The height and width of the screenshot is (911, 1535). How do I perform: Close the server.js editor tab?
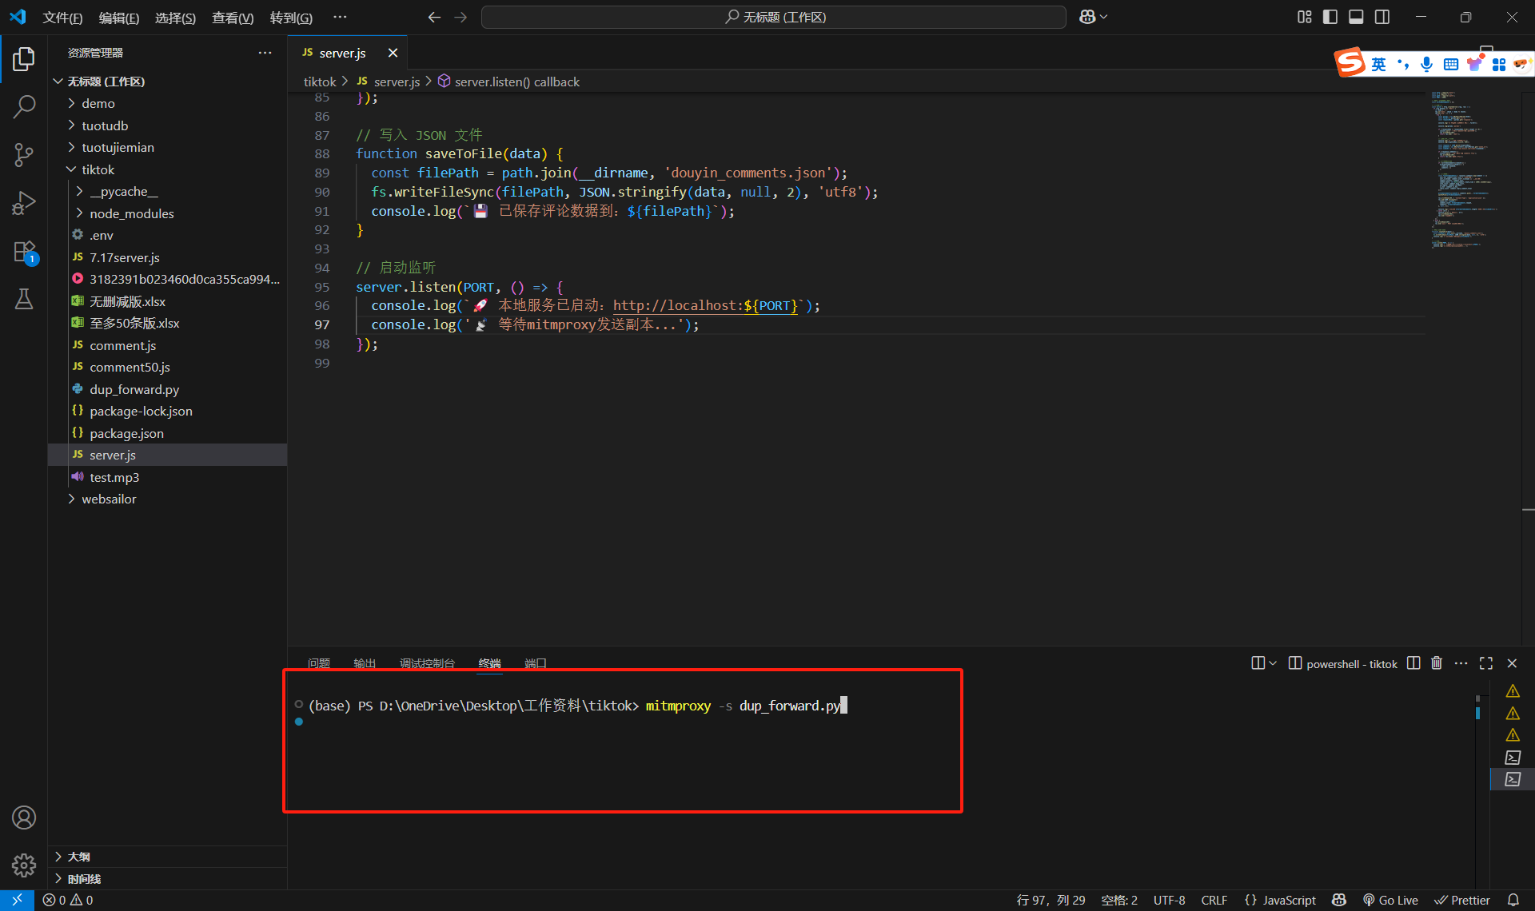click(393, 53)
